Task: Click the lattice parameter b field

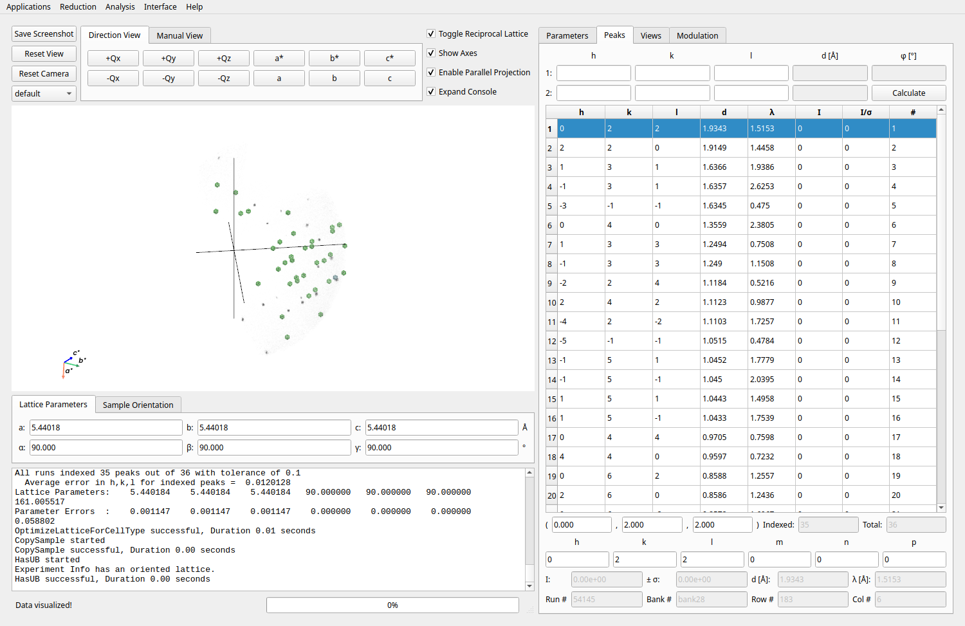Action: coord(274,428)
